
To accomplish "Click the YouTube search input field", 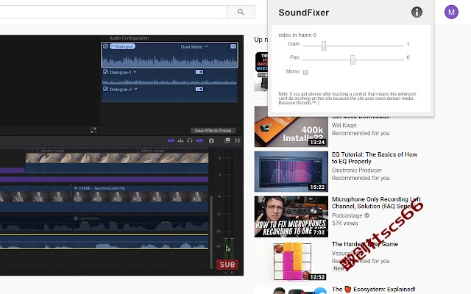I will (113, 12).
